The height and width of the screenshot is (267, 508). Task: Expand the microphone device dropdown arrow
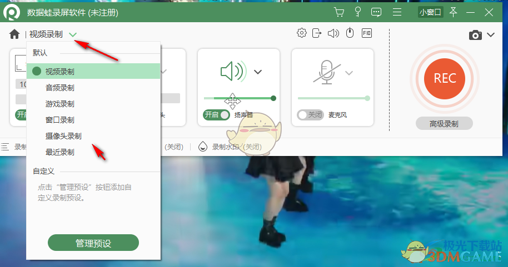click(x=349, y=73)
